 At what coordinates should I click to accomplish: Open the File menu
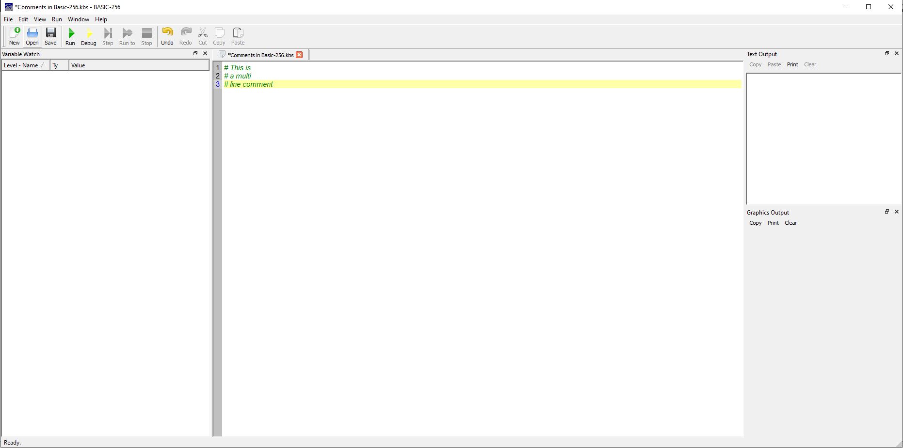tap(8, 19)
